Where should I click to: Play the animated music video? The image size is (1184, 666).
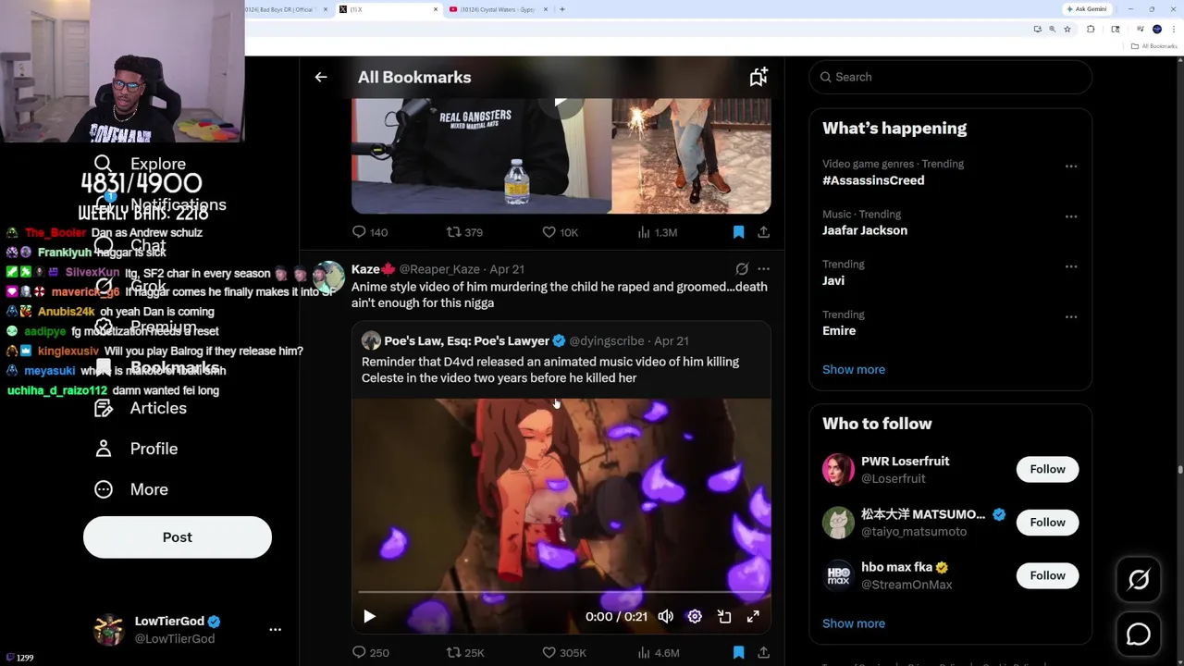(x=369, y=616)
